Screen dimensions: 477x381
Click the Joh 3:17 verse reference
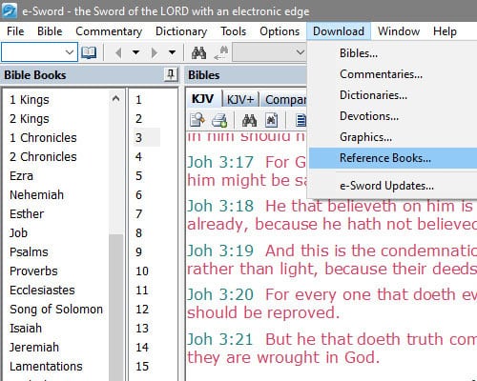click(220, 162)
